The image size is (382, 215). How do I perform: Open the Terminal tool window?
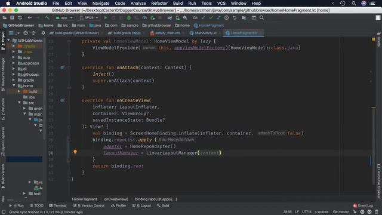(57, 205)
